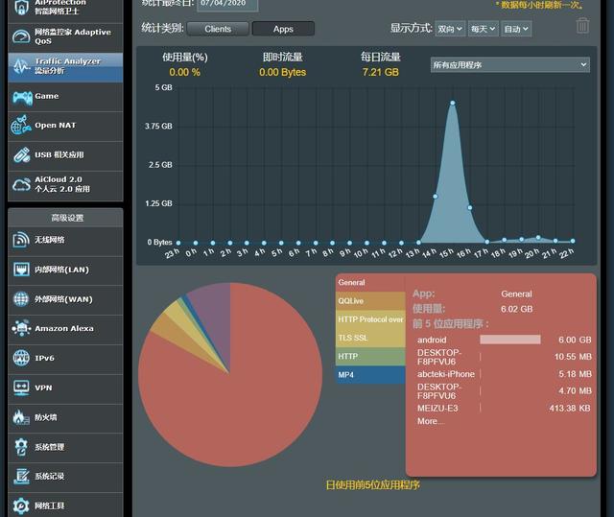Screen dimensions: 614x517
Task: Click the Adaptive QoS gauge icon
Action: pyautogui.click(x=21, y=36)
